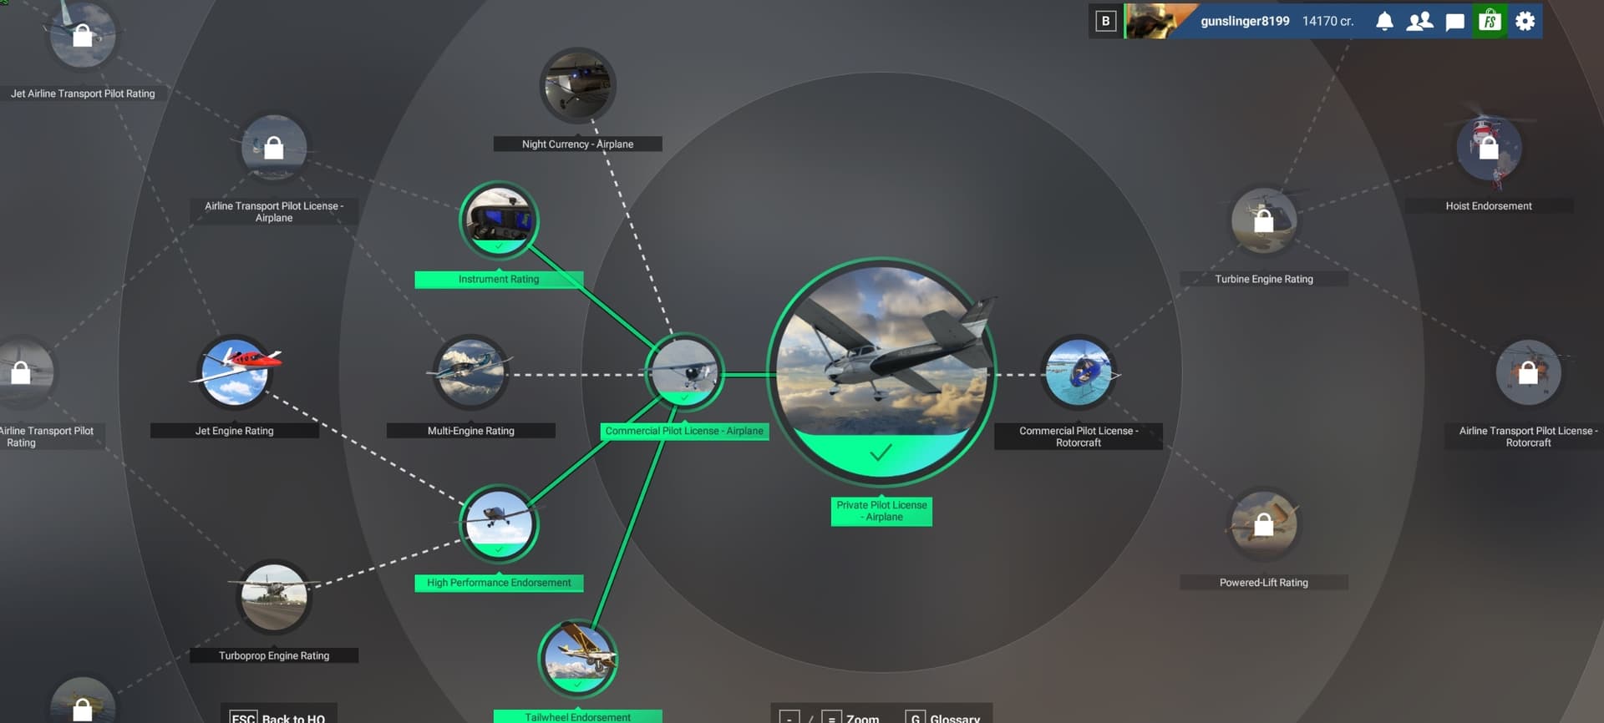Screen dimensions: 1604x723
Task: Open the settings gear
Action: pos(1525,21)
